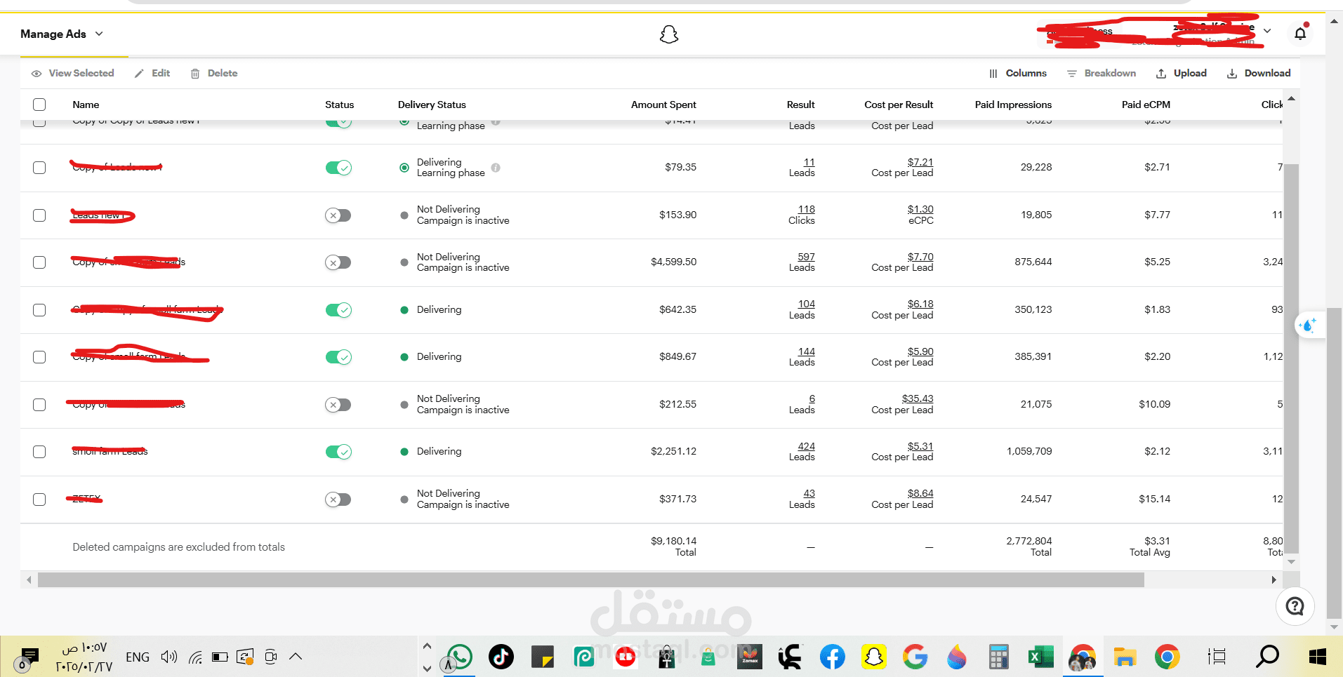Click the taskbar scroll-down chevron
The height and width of the screenshot is (677, 1343).
[x=427, y=669]
